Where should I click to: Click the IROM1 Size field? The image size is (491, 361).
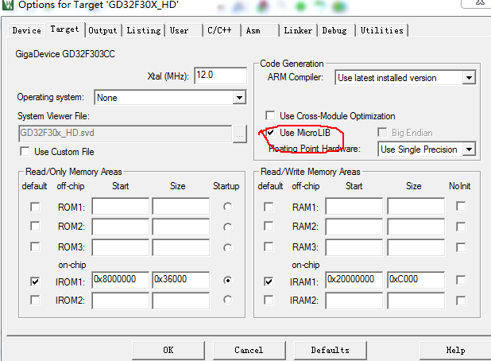[181, 280]
